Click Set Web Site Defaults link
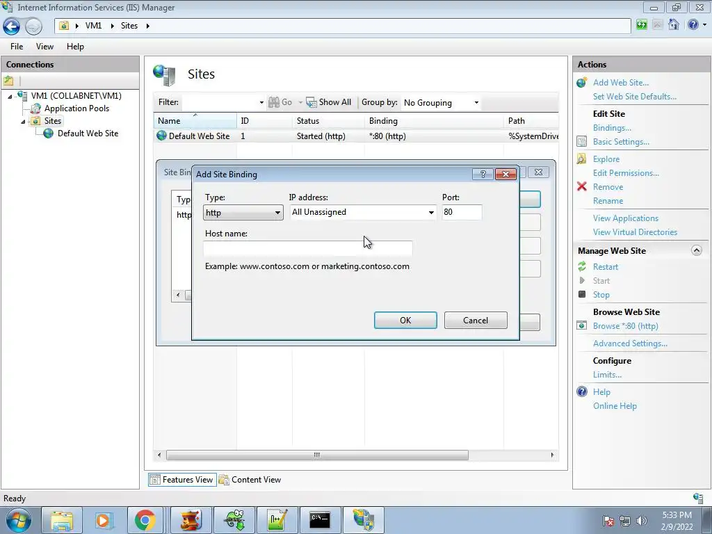Viewport: 712px width, 534px height. (634, 97)
